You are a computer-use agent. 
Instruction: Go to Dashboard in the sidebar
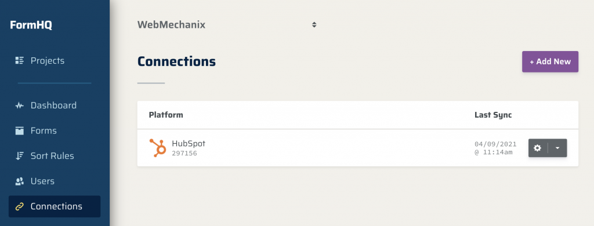tap(55, 105)
